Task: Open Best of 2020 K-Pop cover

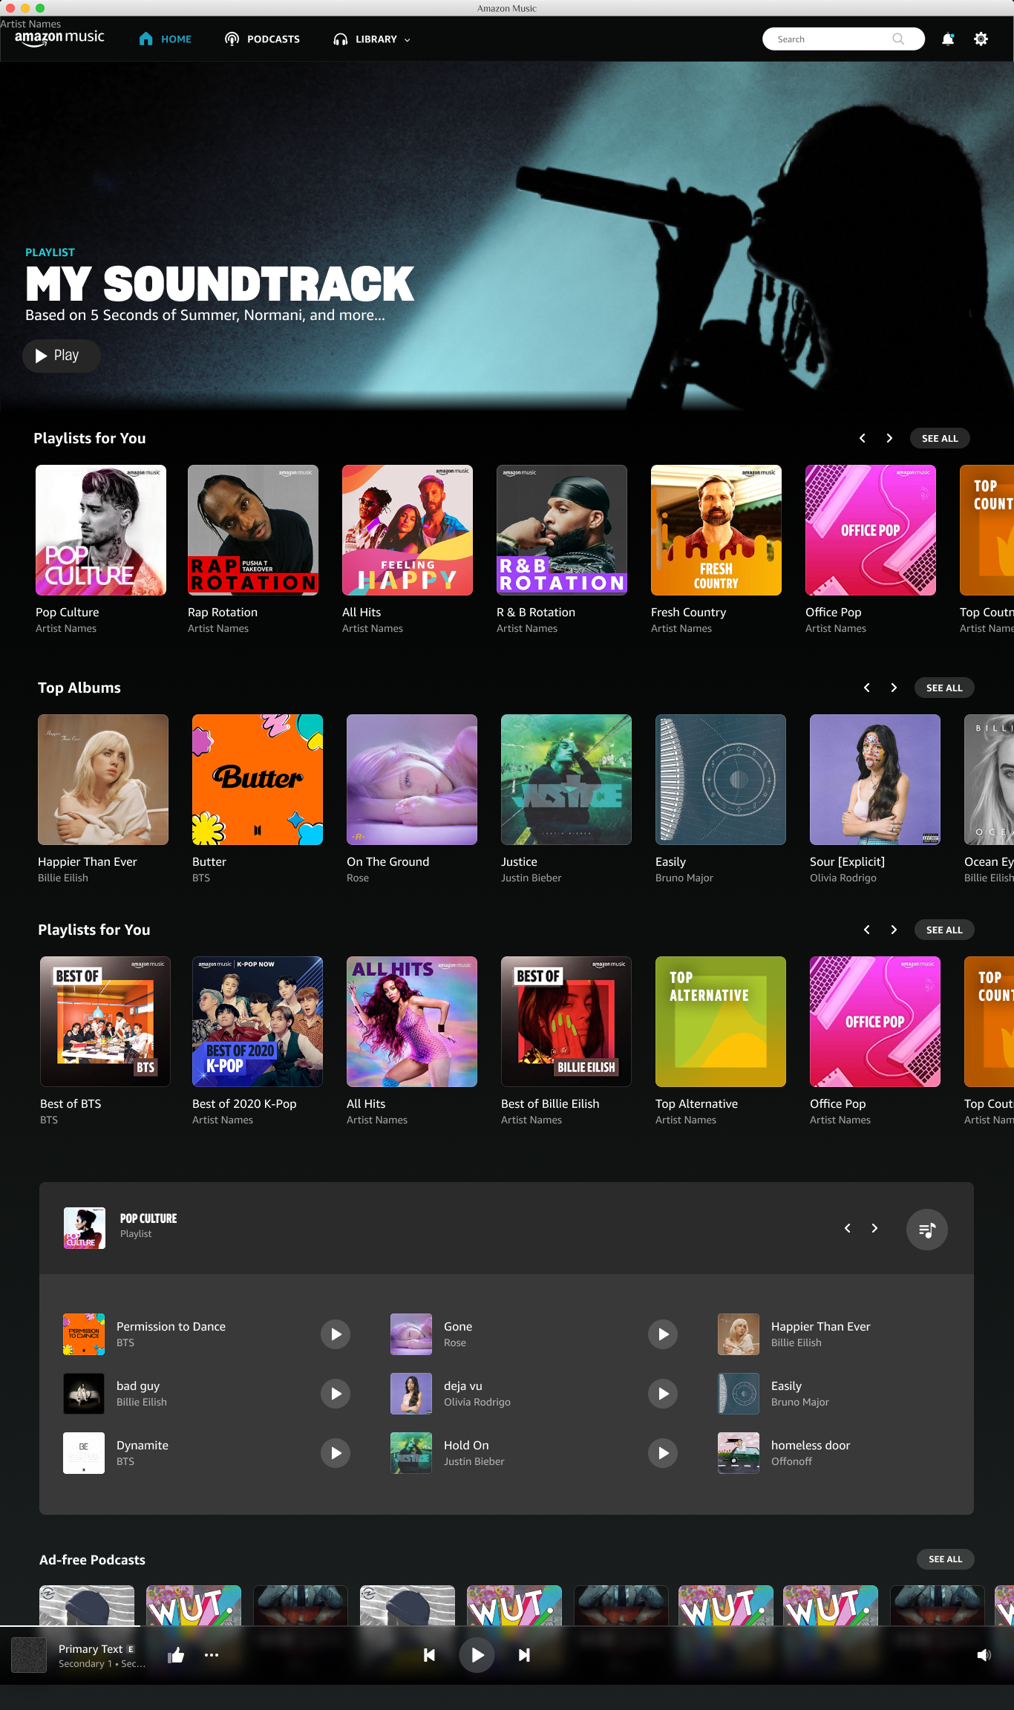Action: click(x=258, y=1022)
